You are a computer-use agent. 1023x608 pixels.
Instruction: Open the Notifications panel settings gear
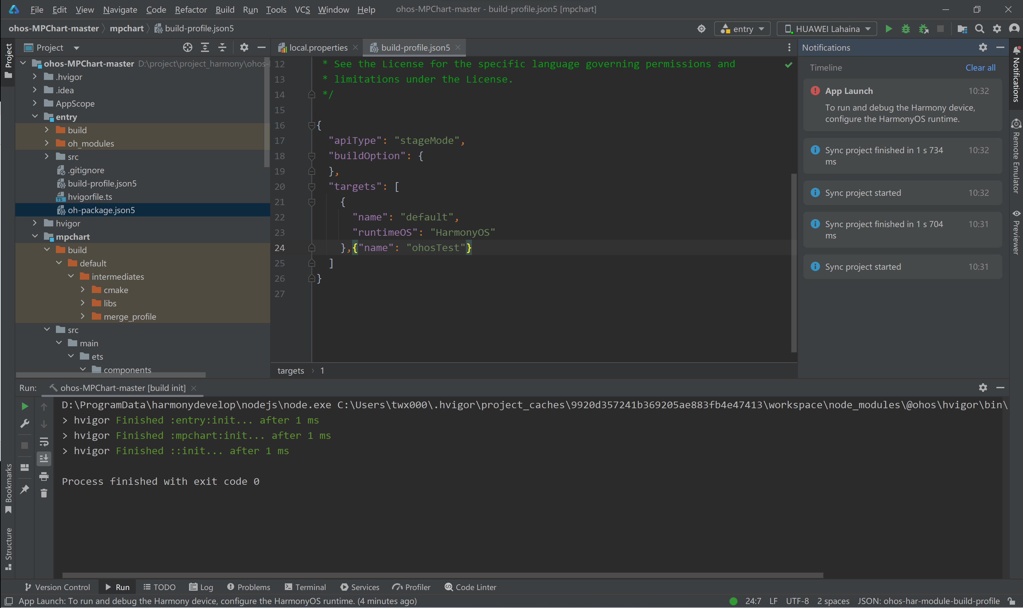coord(983,47)
